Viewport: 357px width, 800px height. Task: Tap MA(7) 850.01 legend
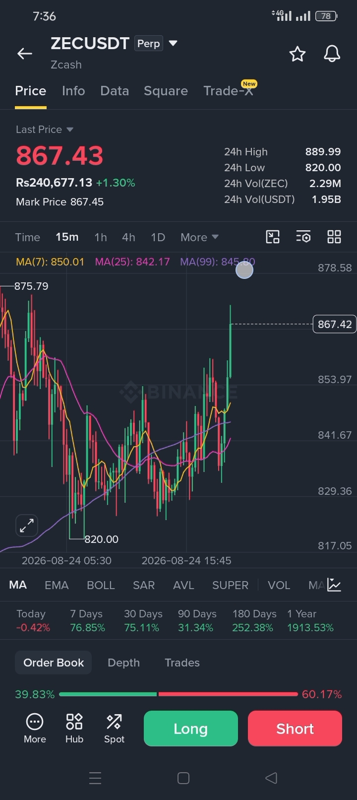coord(50,262)
